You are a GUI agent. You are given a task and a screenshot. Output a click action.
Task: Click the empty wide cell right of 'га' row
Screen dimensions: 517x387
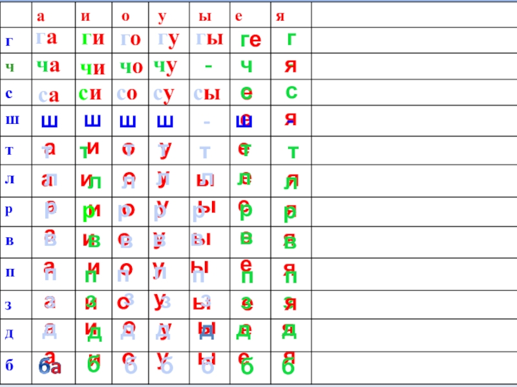(x=414, y=40)
